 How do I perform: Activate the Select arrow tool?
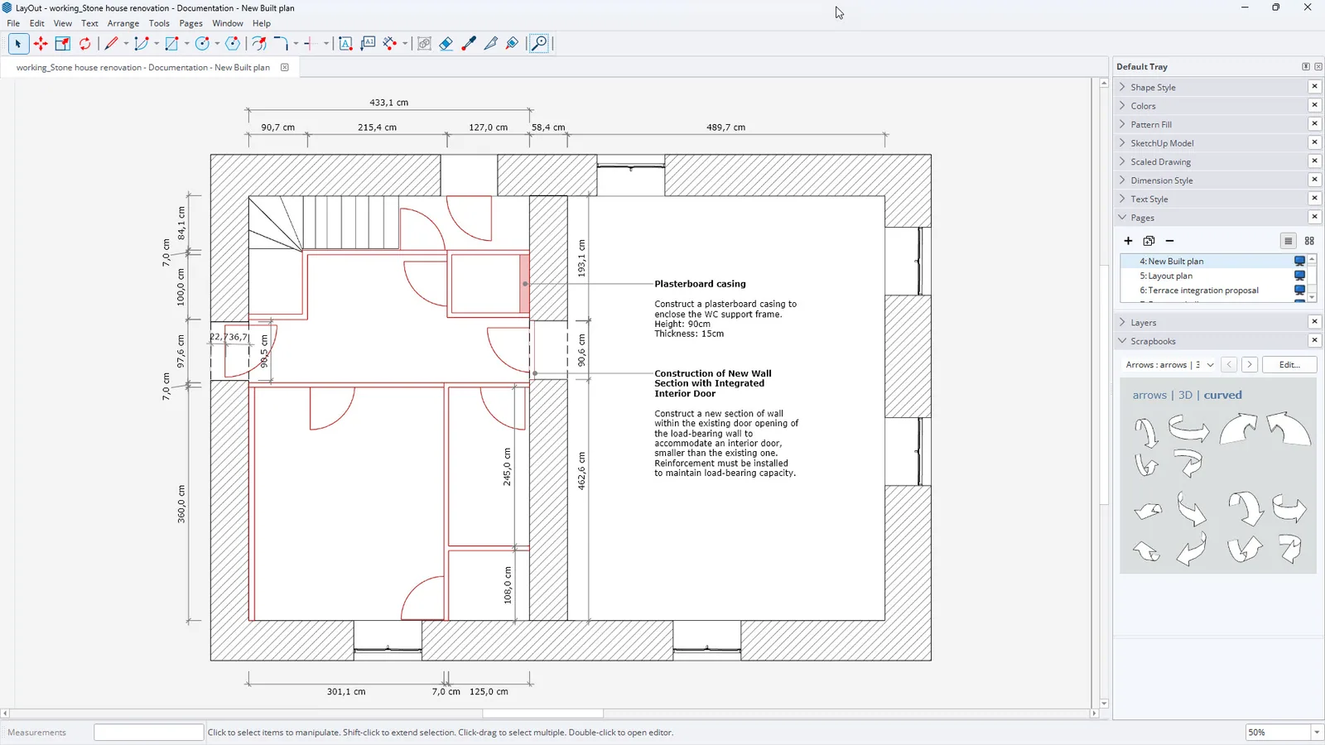(x=17, y=44)
